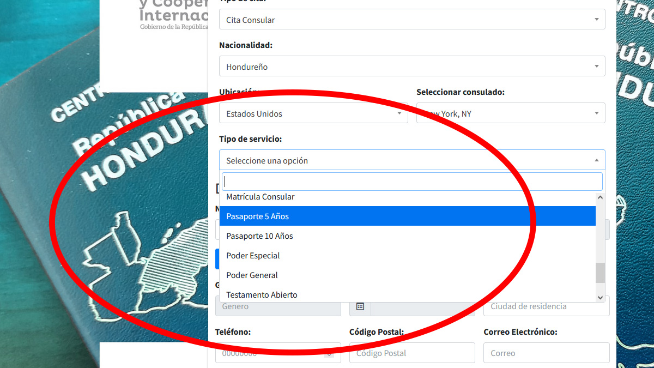Open the date picker calendar icon
654x368 pixels.
pyautogui.click(x=360, y=306)
